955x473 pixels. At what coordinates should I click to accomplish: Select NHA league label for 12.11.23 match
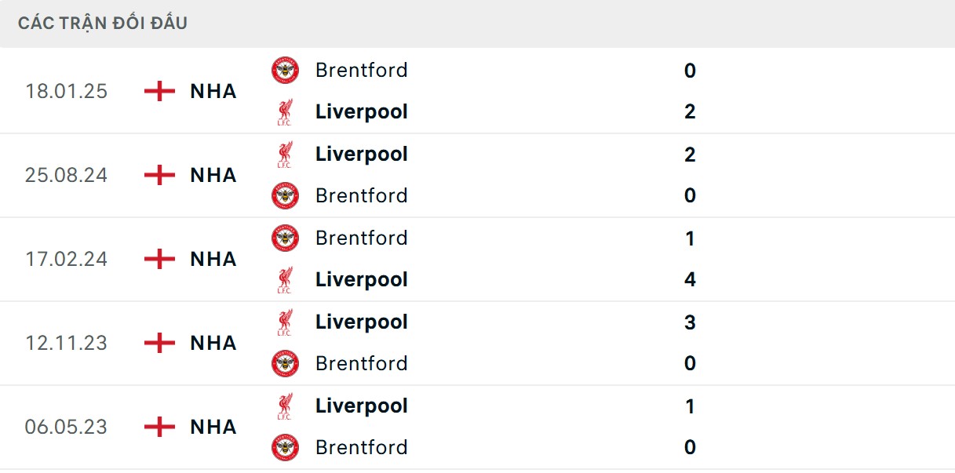(213, 343)
